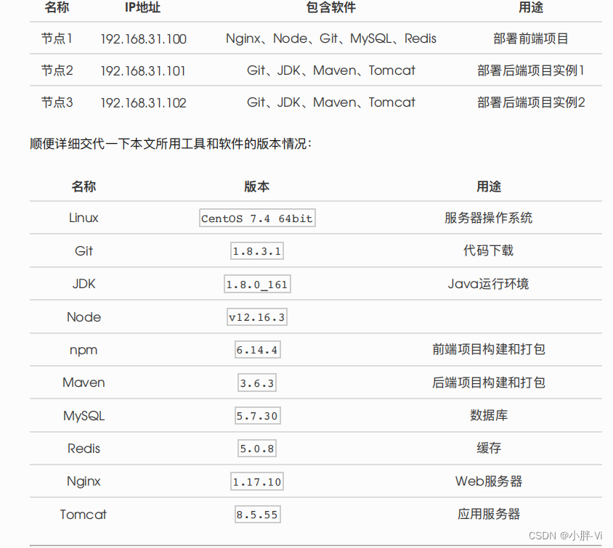Click the version code v12.16.3
The width and height of the screenshot is (613, 548).
257,317
